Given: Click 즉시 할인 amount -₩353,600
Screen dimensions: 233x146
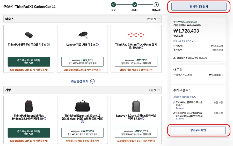Looking at the screenshot, I should pyautogui.click(x=216, y=46).
